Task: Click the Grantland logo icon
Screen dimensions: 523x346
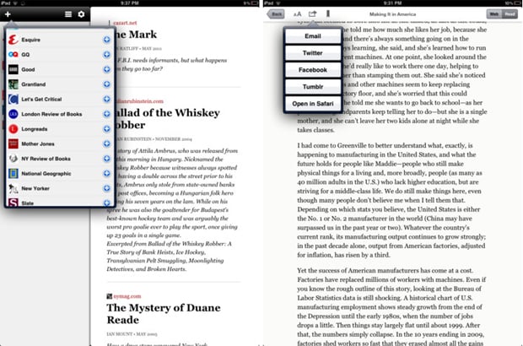Action: 13,84
